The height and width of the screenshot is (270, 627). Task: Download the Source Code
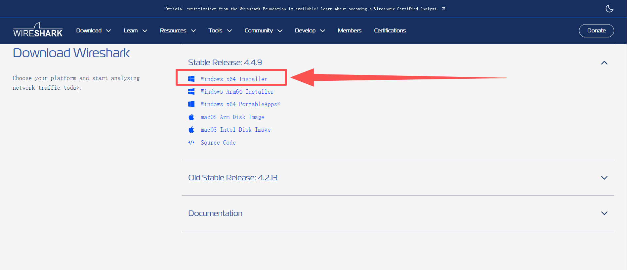click(218, 143)
